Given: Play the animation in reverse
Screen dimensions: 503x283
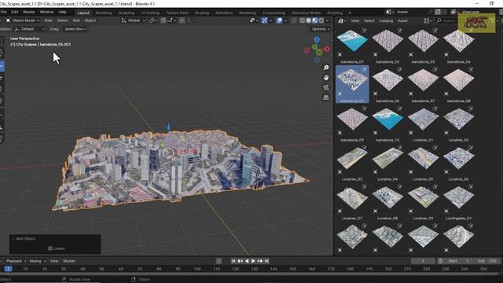Looking at the screenshot, I should pyautogui.click(x=247, y=261).
